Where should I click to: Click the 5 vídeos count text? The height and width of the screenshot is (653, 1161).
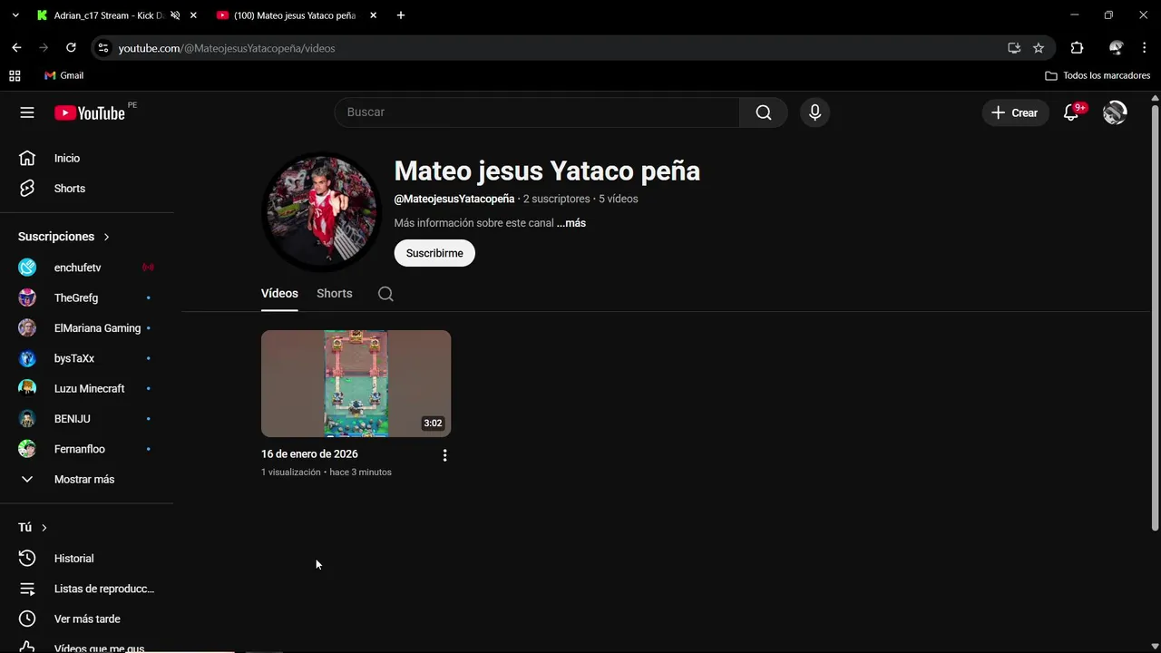(619, 199)
